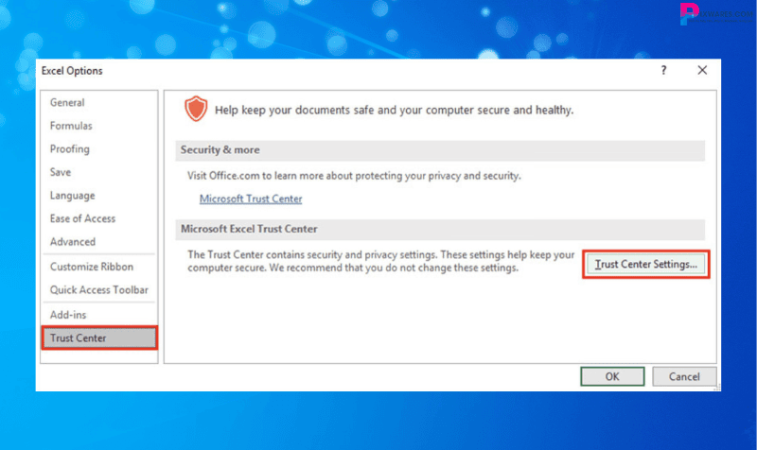
Task: Open the General options category
Action: [67, 103]
